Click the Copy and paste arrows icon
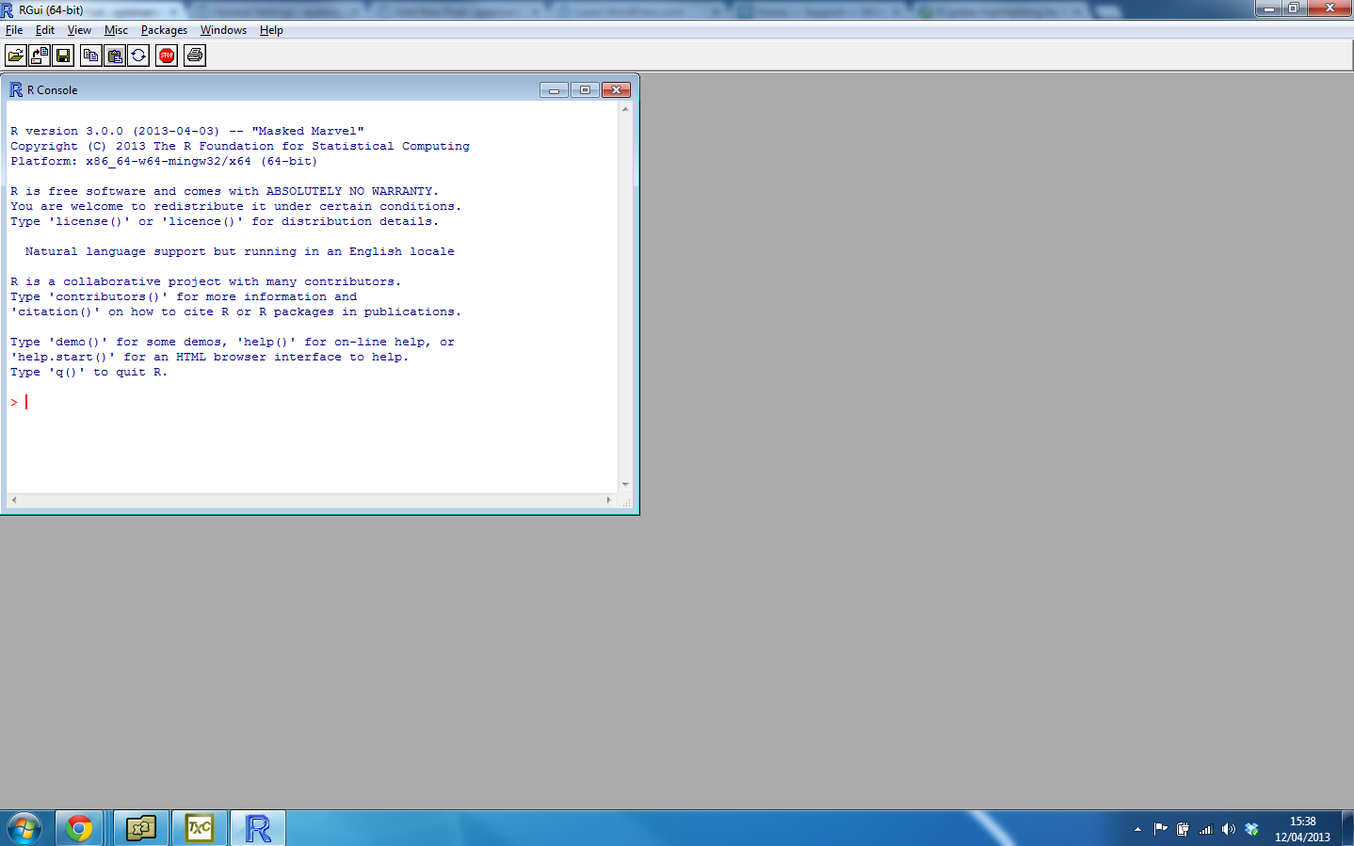 [x=138, y=56]
